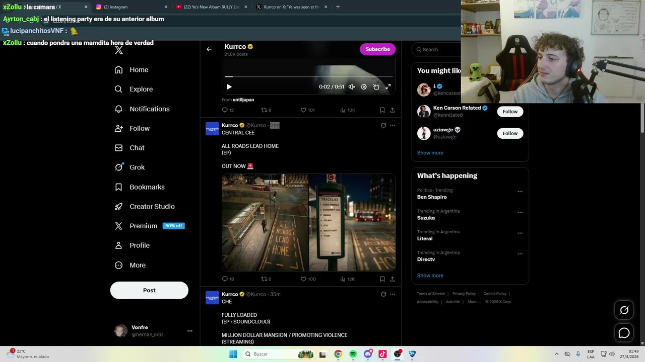Switch to Ye's New Album BULLY tab
The image size is (645, 362).
(211, 7)
